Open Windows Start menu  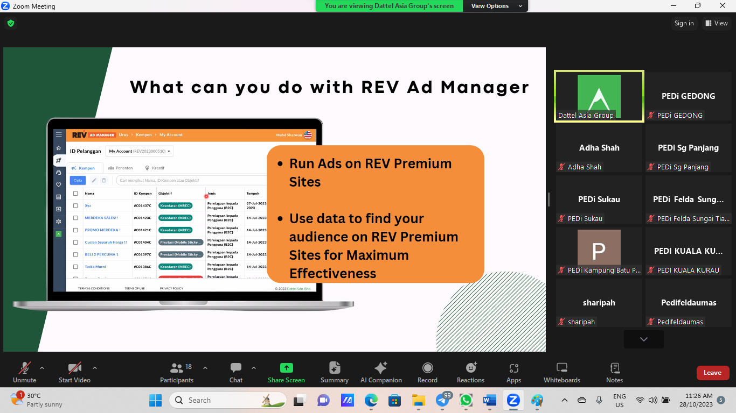tap(155, 400)
